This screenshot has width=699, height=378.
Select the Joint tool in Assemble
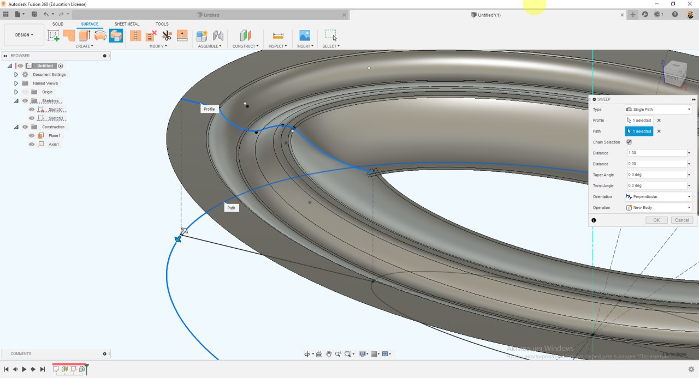218,35
